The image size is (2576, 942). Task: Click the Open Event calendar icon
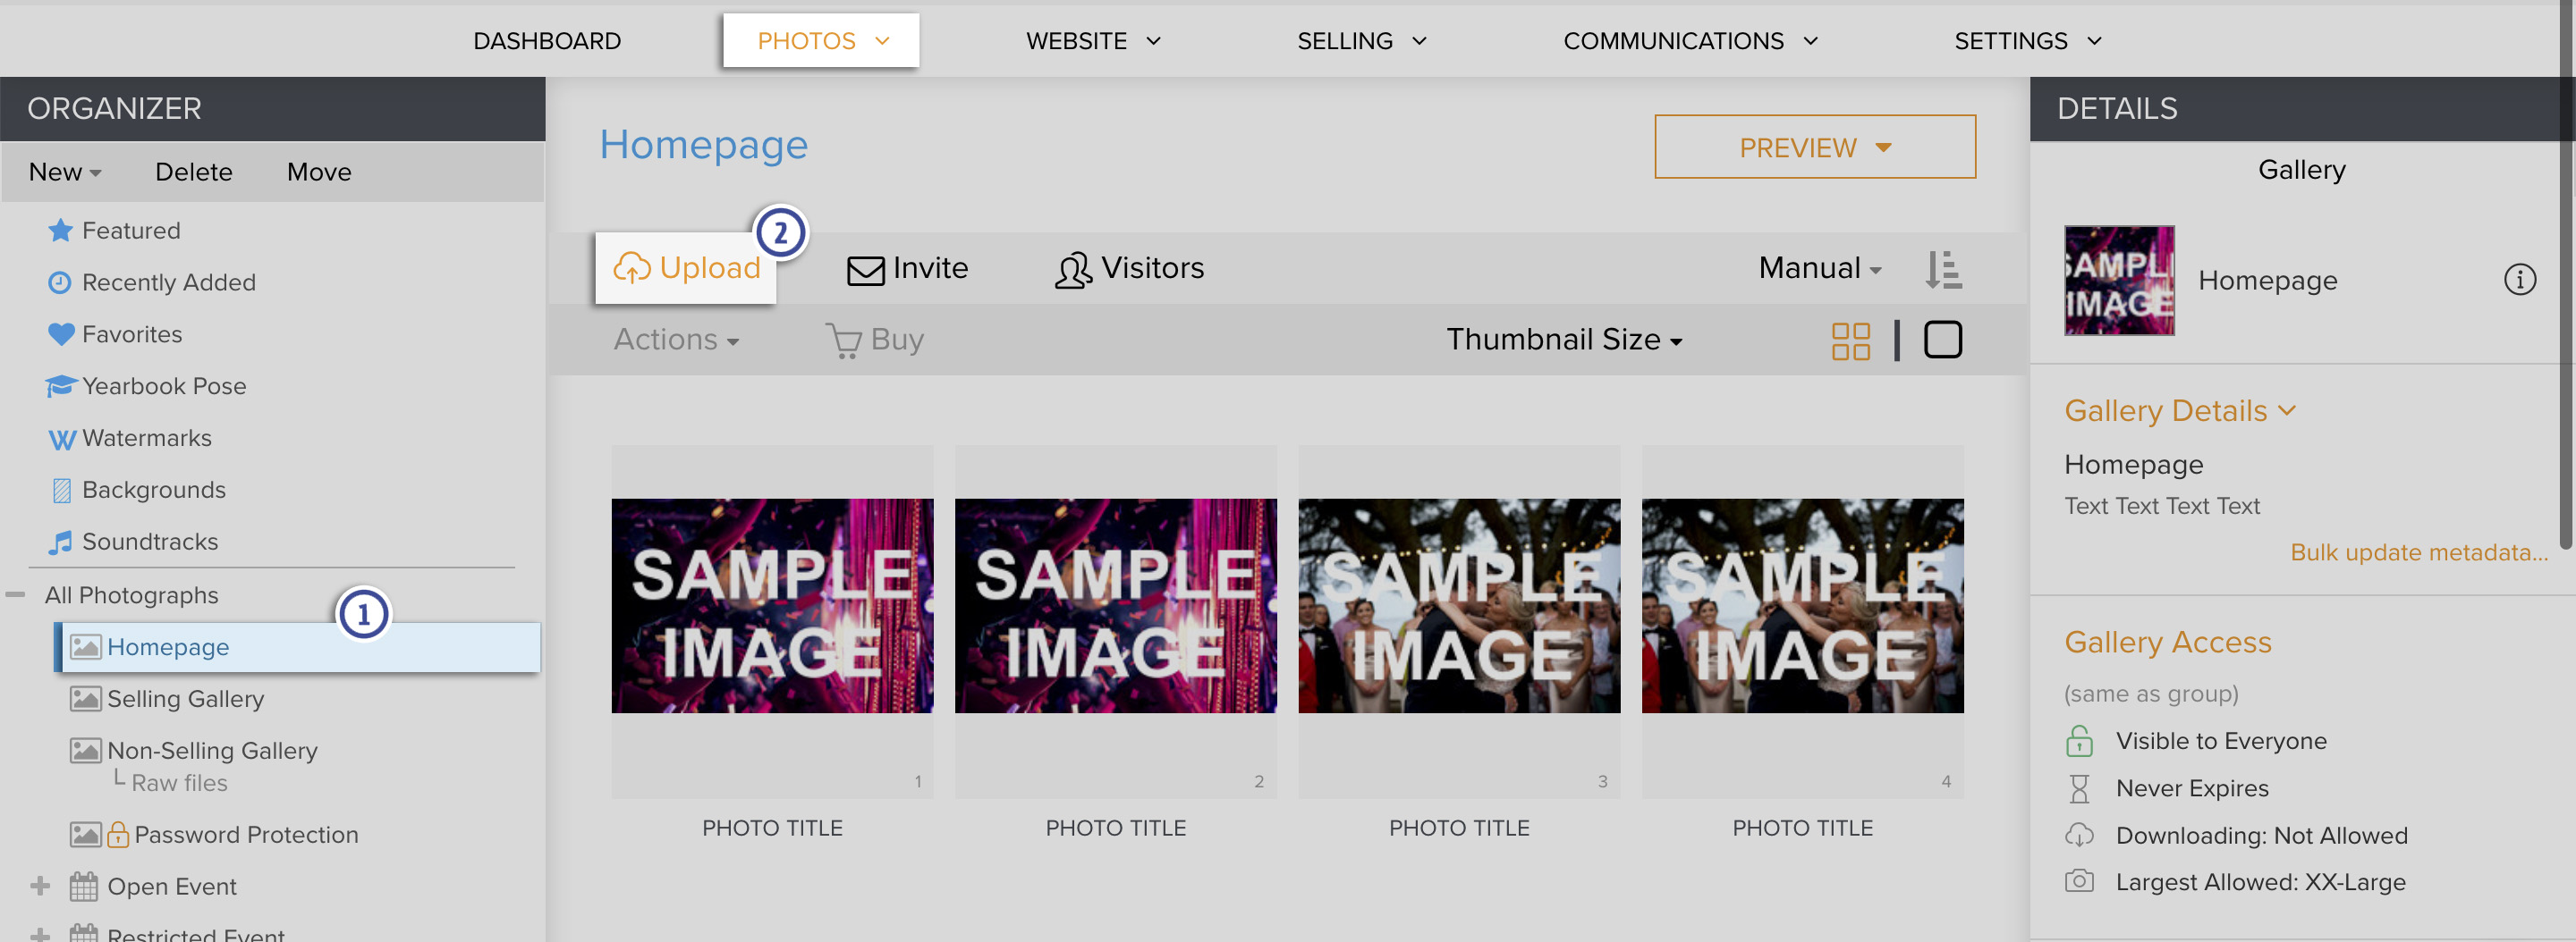84,886
